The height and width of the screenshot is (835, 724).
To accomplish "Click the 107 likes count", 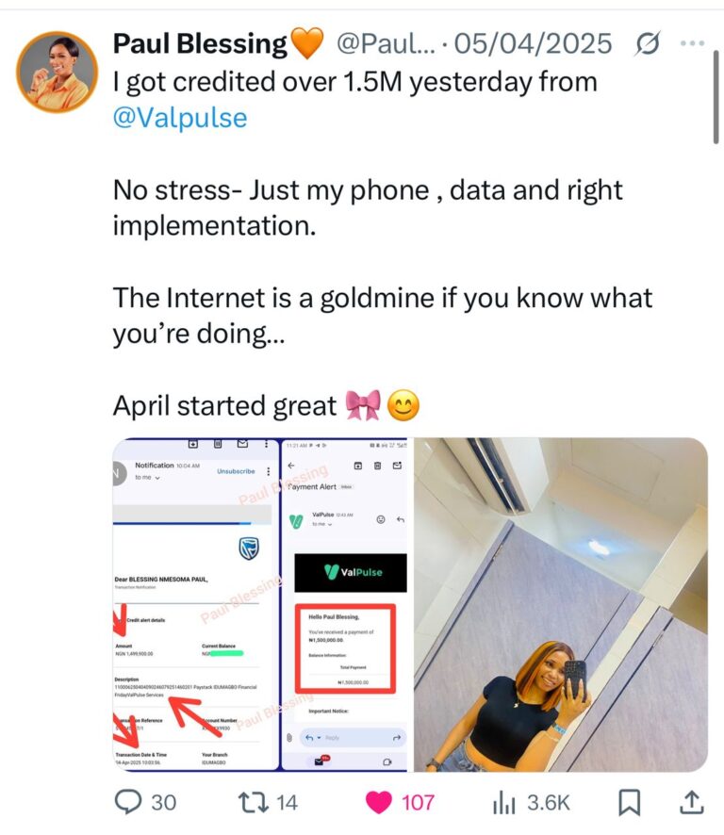I will click(x=418, y=803).
